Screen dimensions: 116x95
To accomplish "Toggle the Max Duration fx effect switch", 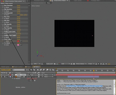I will pos(3,5).
